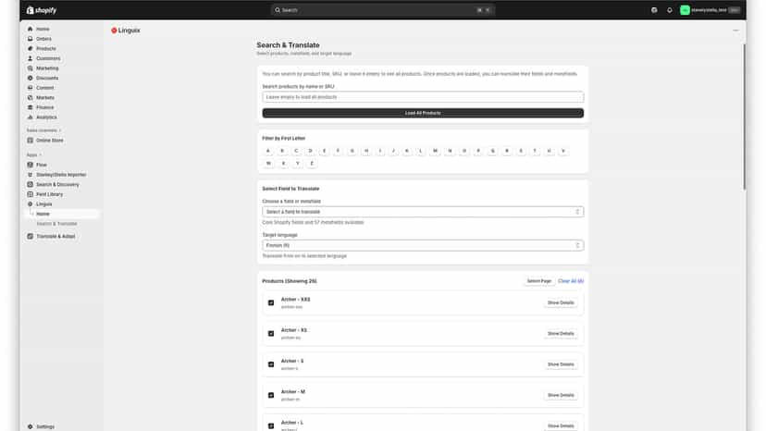
Task: Click the Search & Discovery app icon
Action: [31, 184]
